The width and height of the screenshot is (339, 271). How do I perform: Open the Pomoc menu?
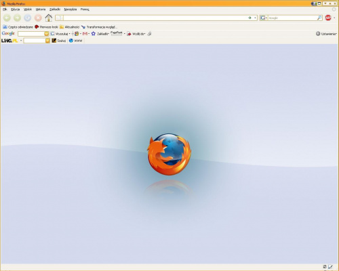[85, 9]
